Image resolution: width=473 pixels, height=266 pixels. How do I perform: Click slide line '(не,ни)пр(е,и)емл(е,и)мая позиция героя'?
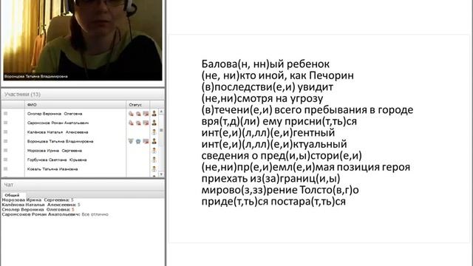[x=305, y=167]
